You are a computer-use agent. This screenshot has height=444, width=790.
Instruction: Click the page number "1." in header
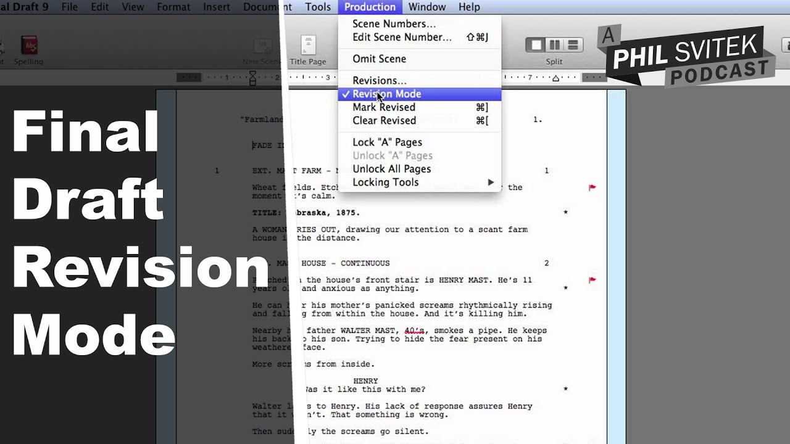click(x=538, y=120)
